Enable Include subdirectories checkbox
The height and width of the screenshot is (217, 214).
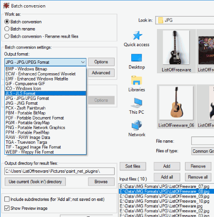[7, 199]
